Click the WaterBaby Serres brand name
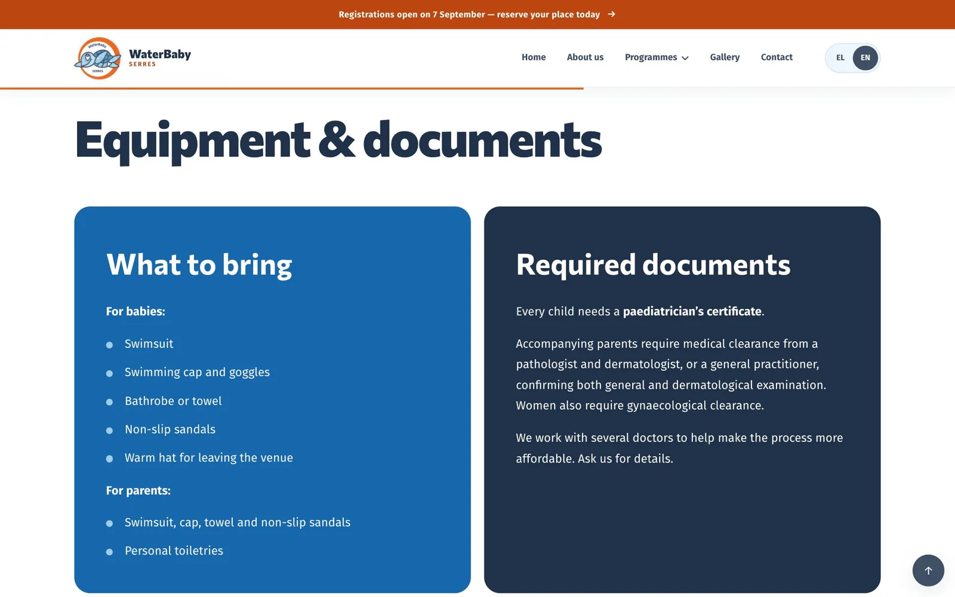 tap(159, 58)
